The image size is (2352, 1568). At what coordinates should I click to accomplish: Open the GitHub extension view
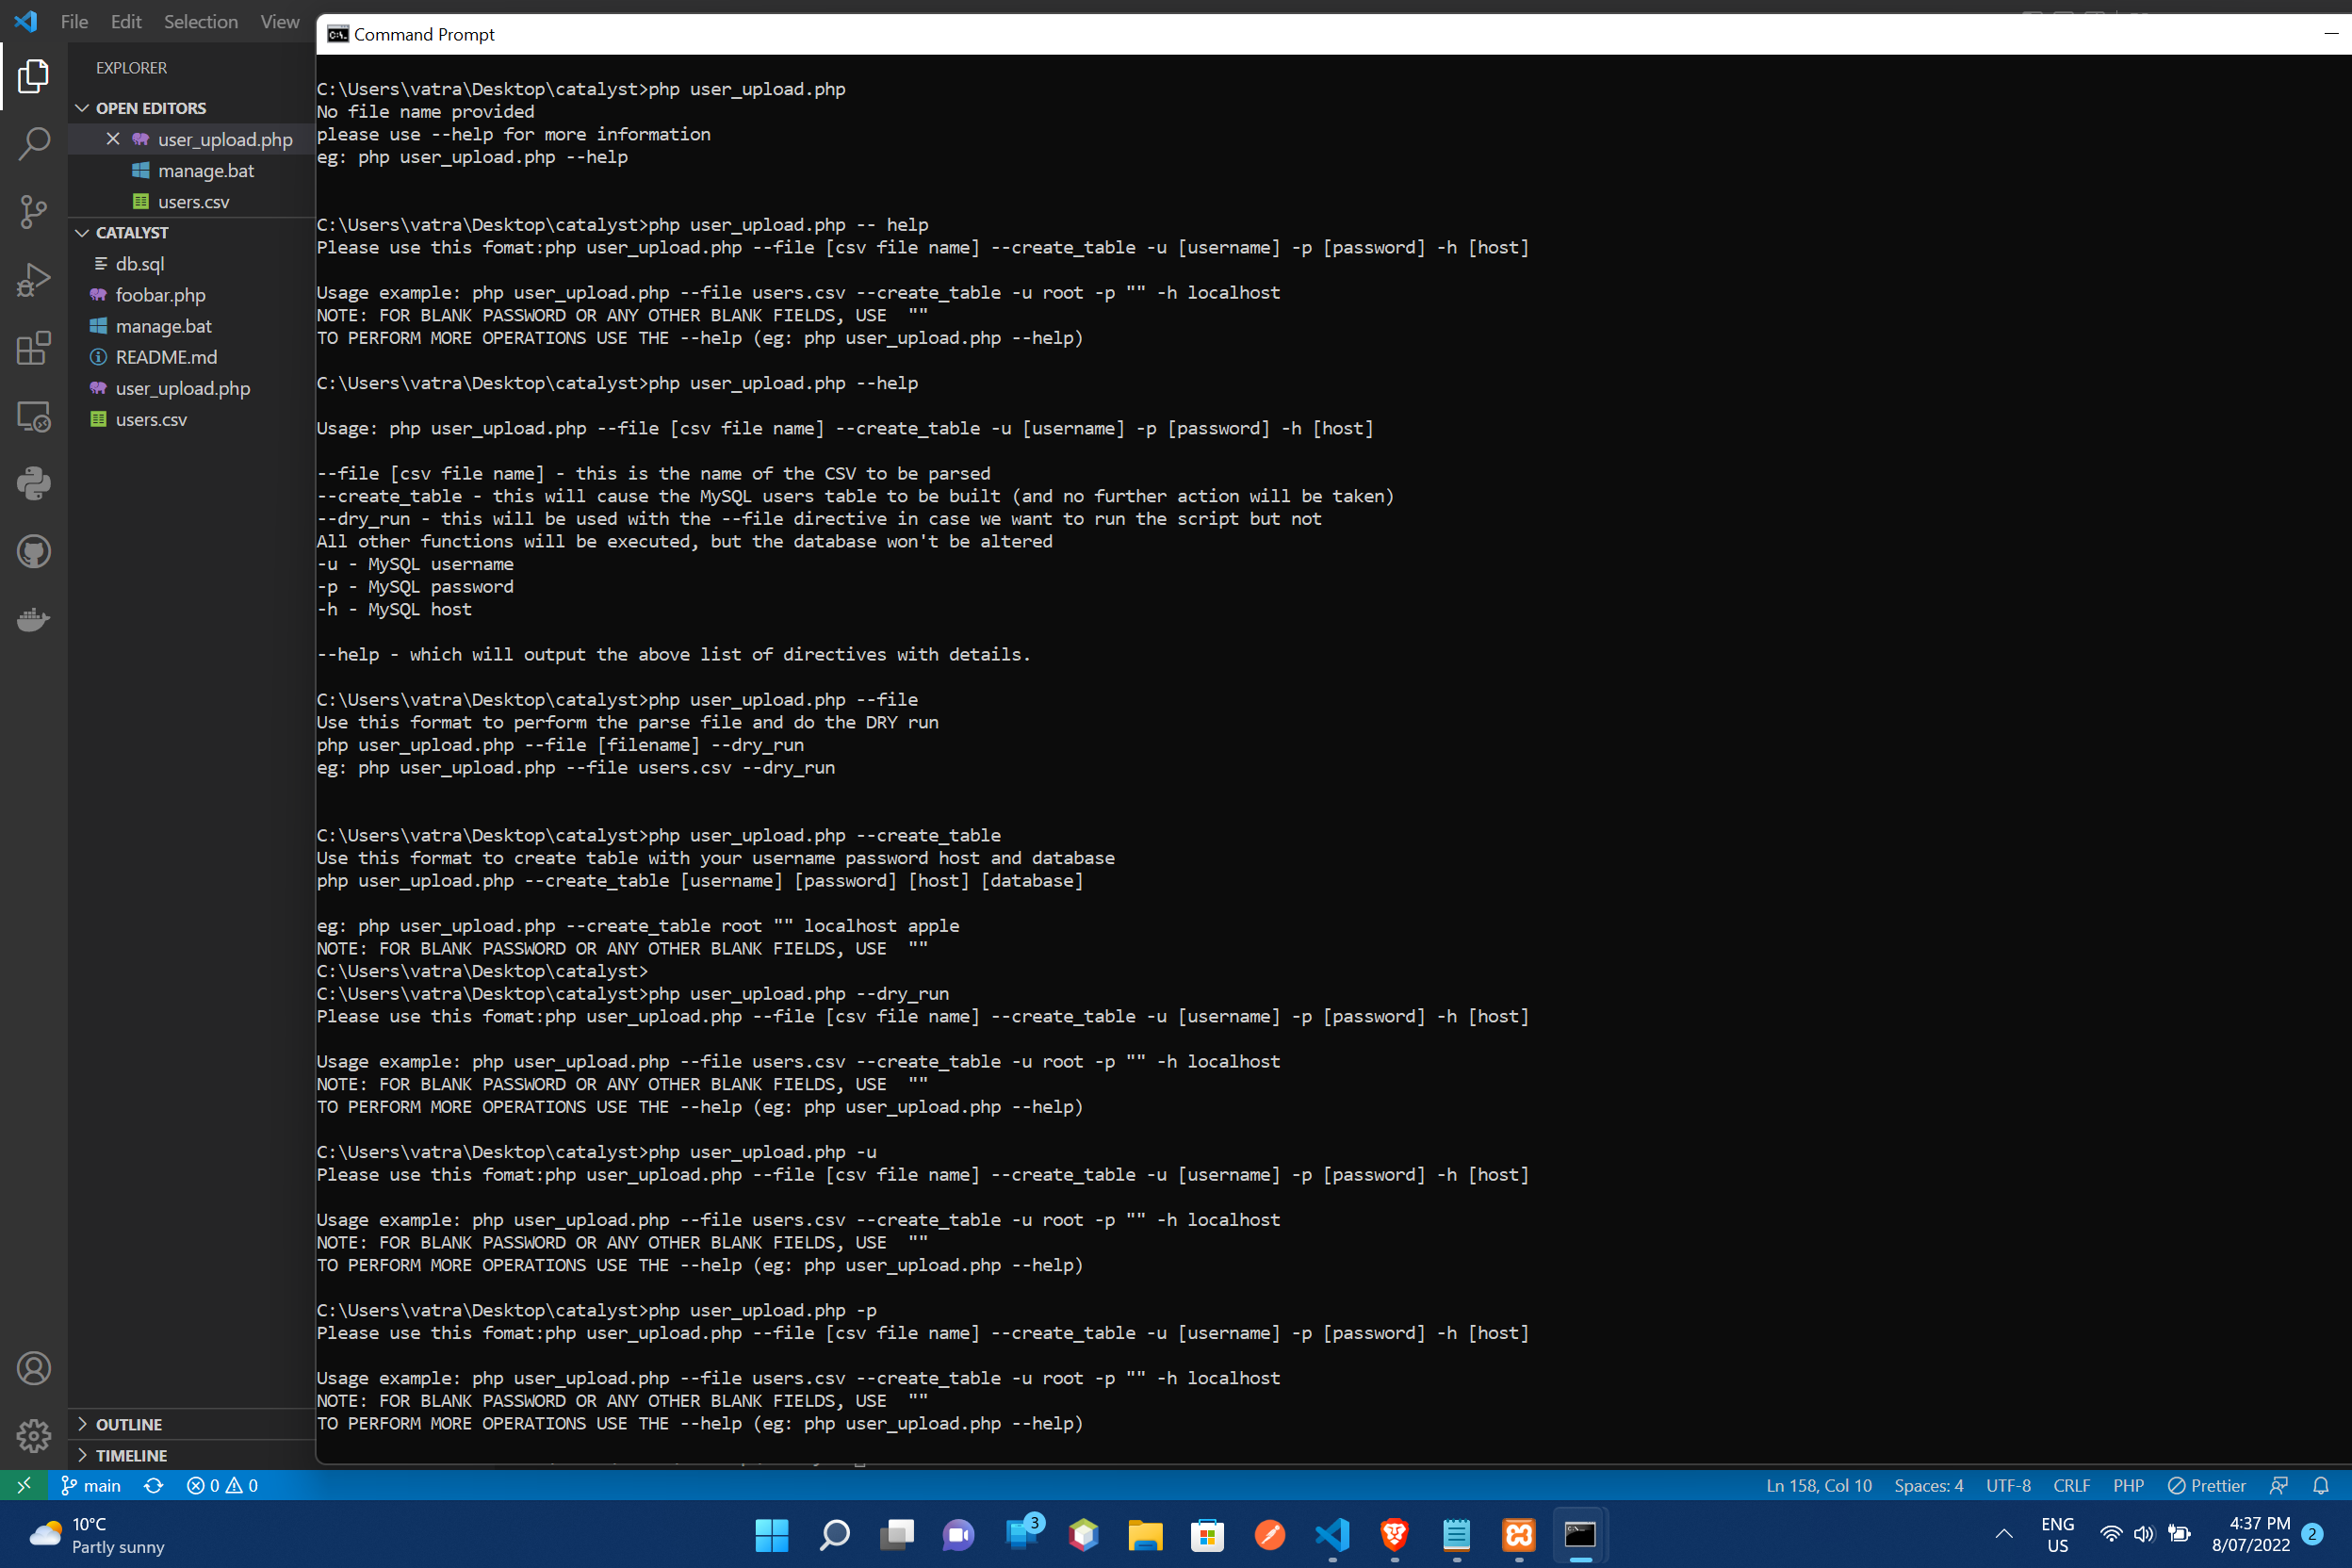pyautogui.click(x=34, y=551)
